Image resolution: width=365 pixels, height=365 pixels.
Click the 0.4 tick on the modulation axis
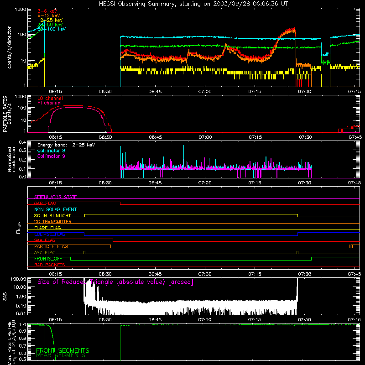(22, 142)
